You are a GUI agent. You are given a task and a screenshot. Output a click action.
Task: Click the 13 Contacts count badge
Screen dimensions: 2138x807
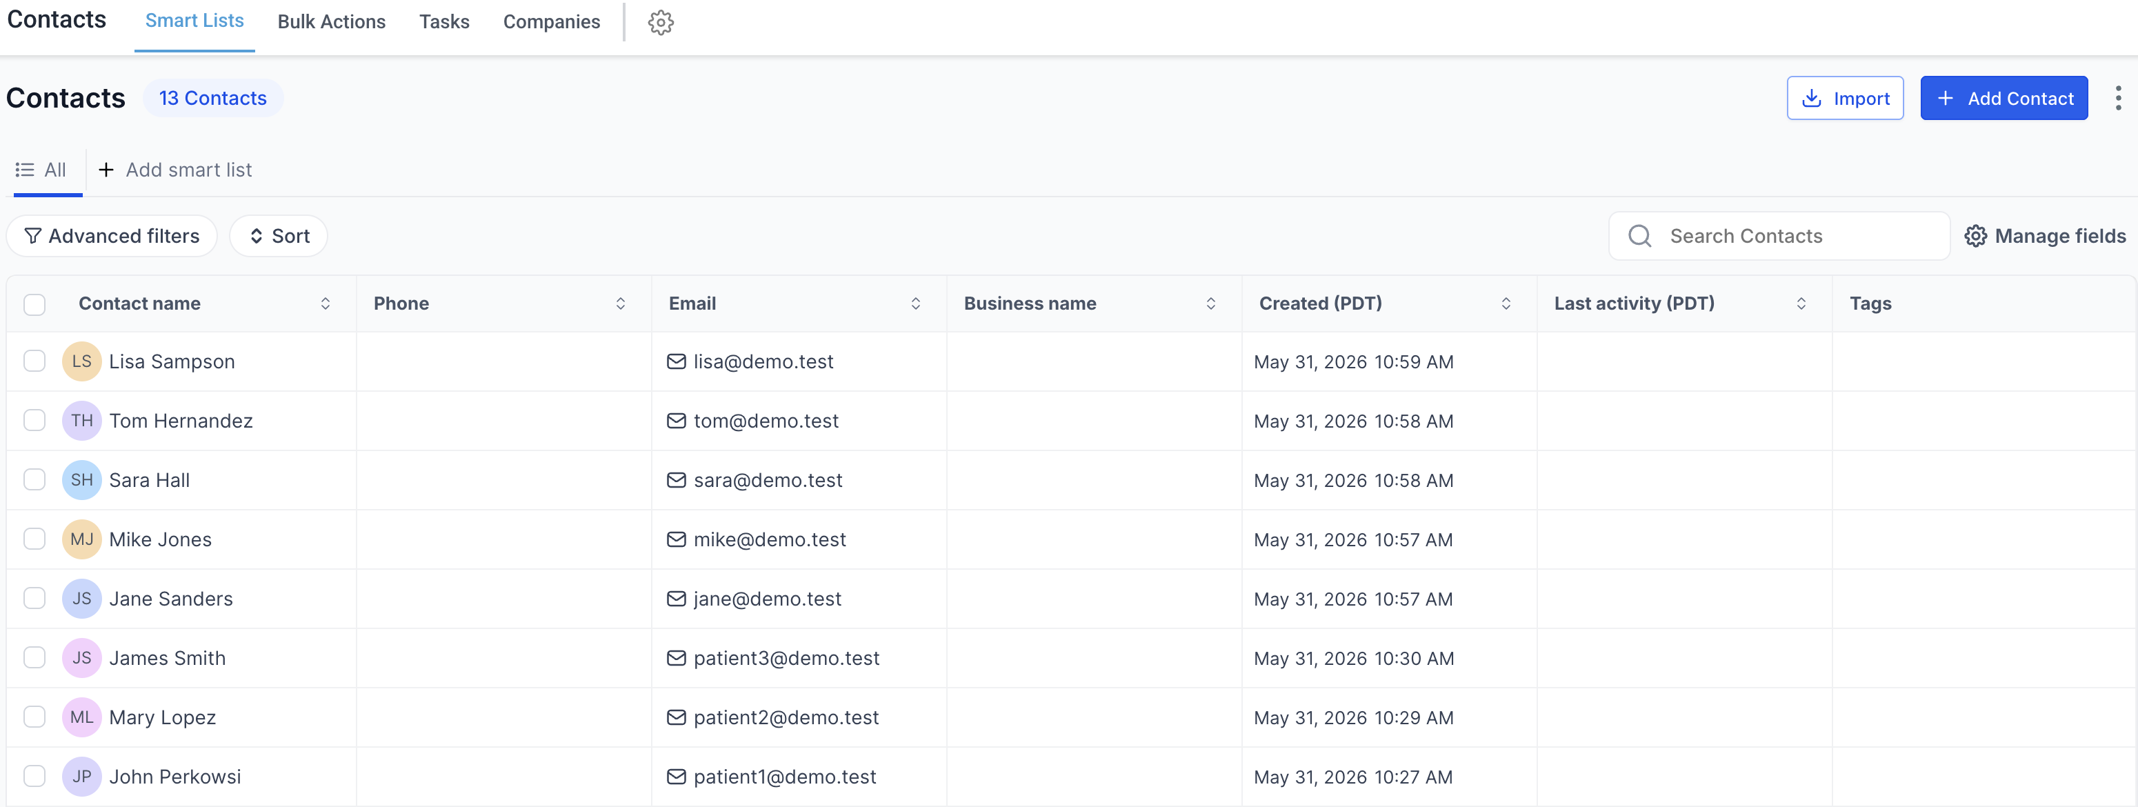click(x=213, y=98)
